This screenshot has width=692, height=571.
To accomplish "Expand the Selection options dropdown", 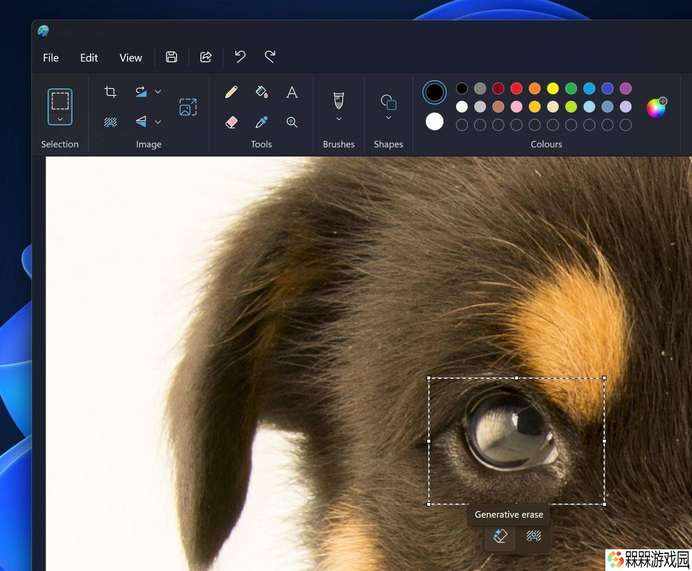I will (x=60, y=119).
